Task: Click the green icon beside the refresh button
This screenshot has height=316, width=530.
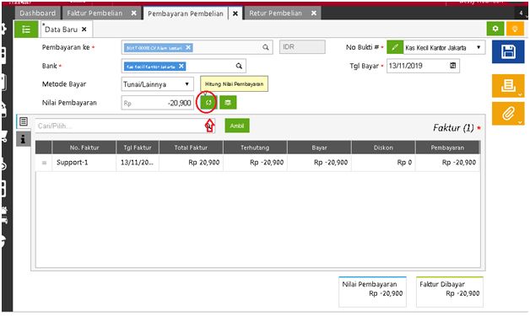Action: 228,102
